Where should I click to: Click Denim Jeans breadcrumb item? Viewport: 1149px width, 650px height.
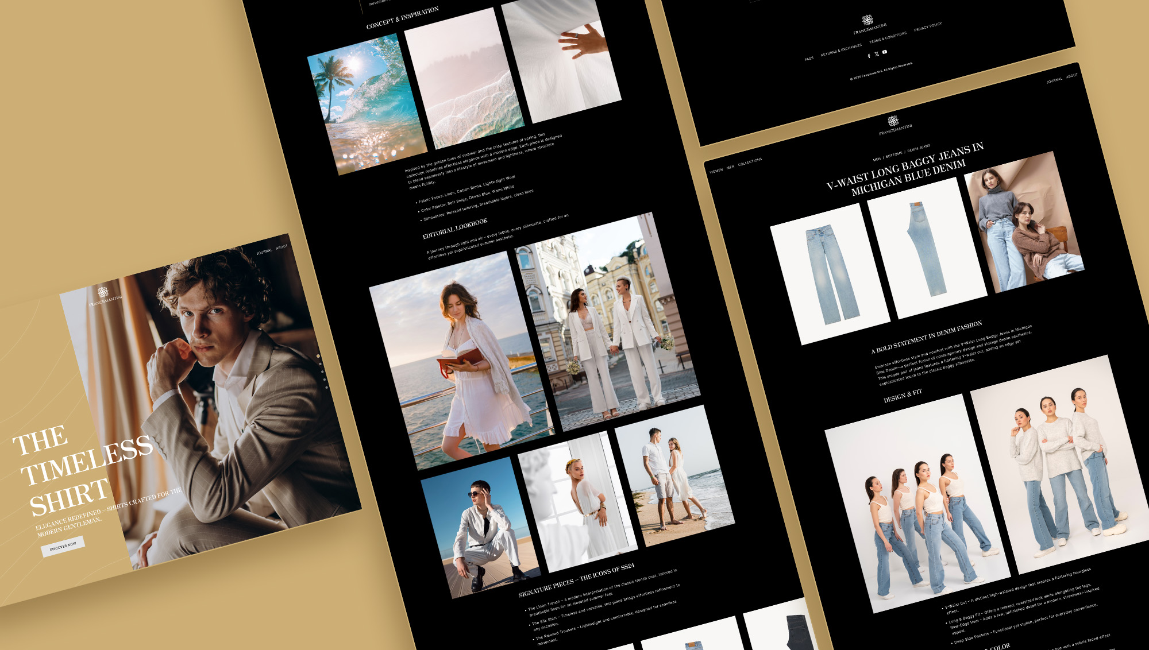coord(919,148)
